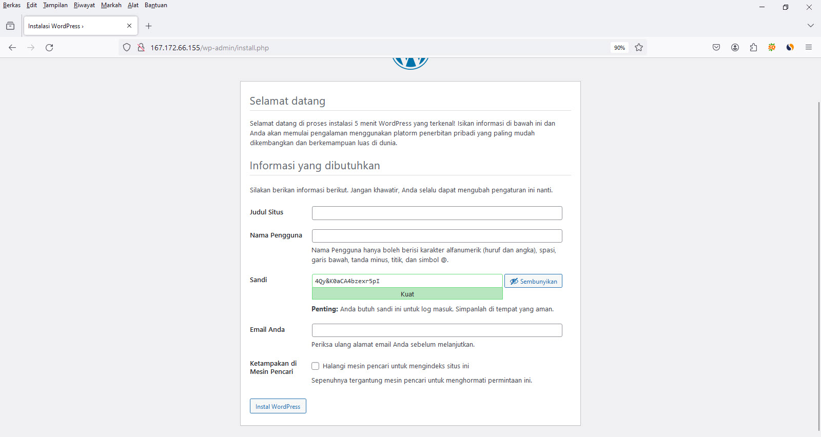Click the 90% zoom level indicator
821x437 pixels.
[x=619, y=48]
